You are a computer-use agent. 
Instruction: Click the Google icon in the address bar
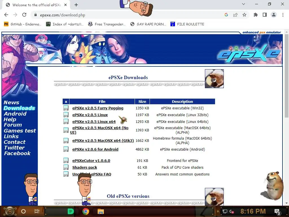(226, 15)
